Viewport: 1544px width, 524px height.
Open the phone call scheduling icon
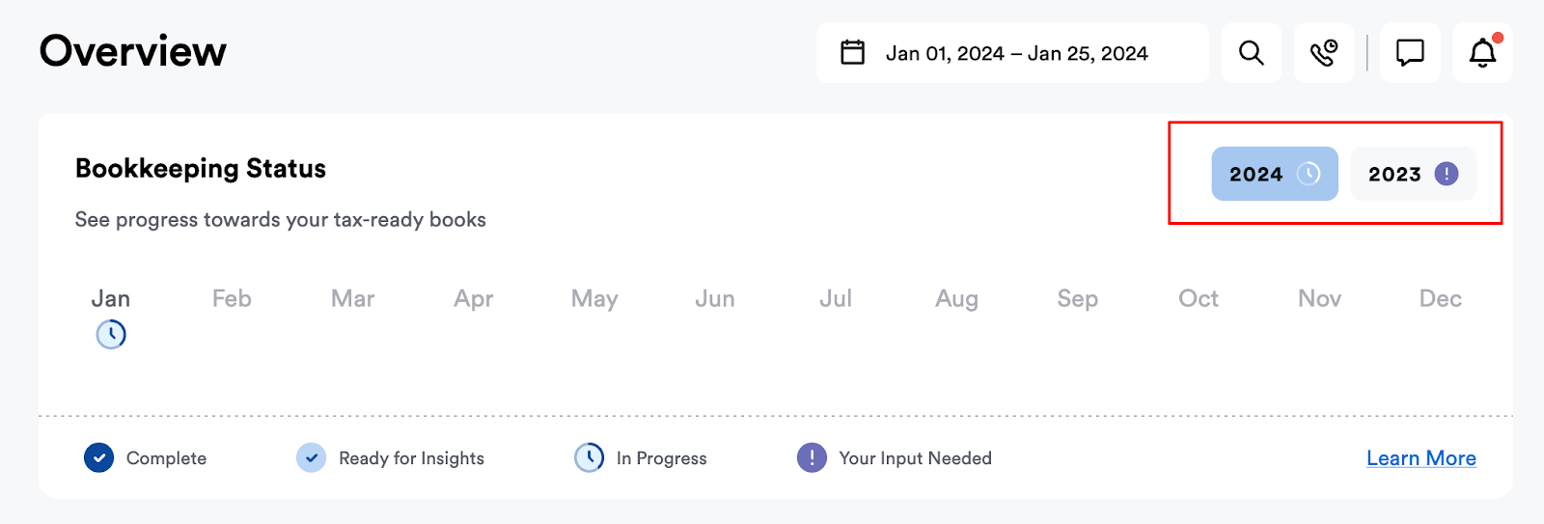pyautogui.click(x=1324, y=53)
